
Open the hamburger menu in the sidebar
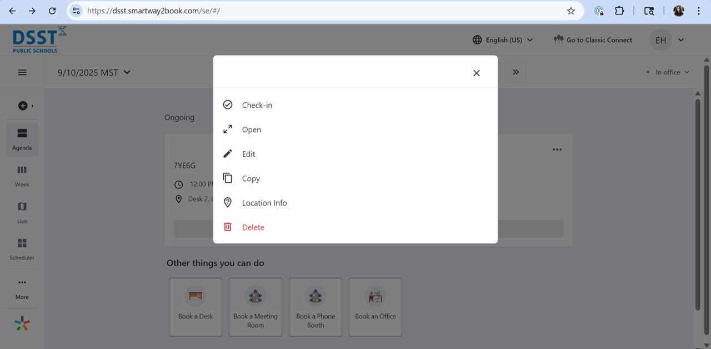tap(22, 72)
